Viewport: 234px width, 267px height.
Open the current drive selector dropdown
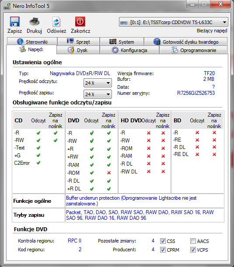tap(174, 22)
